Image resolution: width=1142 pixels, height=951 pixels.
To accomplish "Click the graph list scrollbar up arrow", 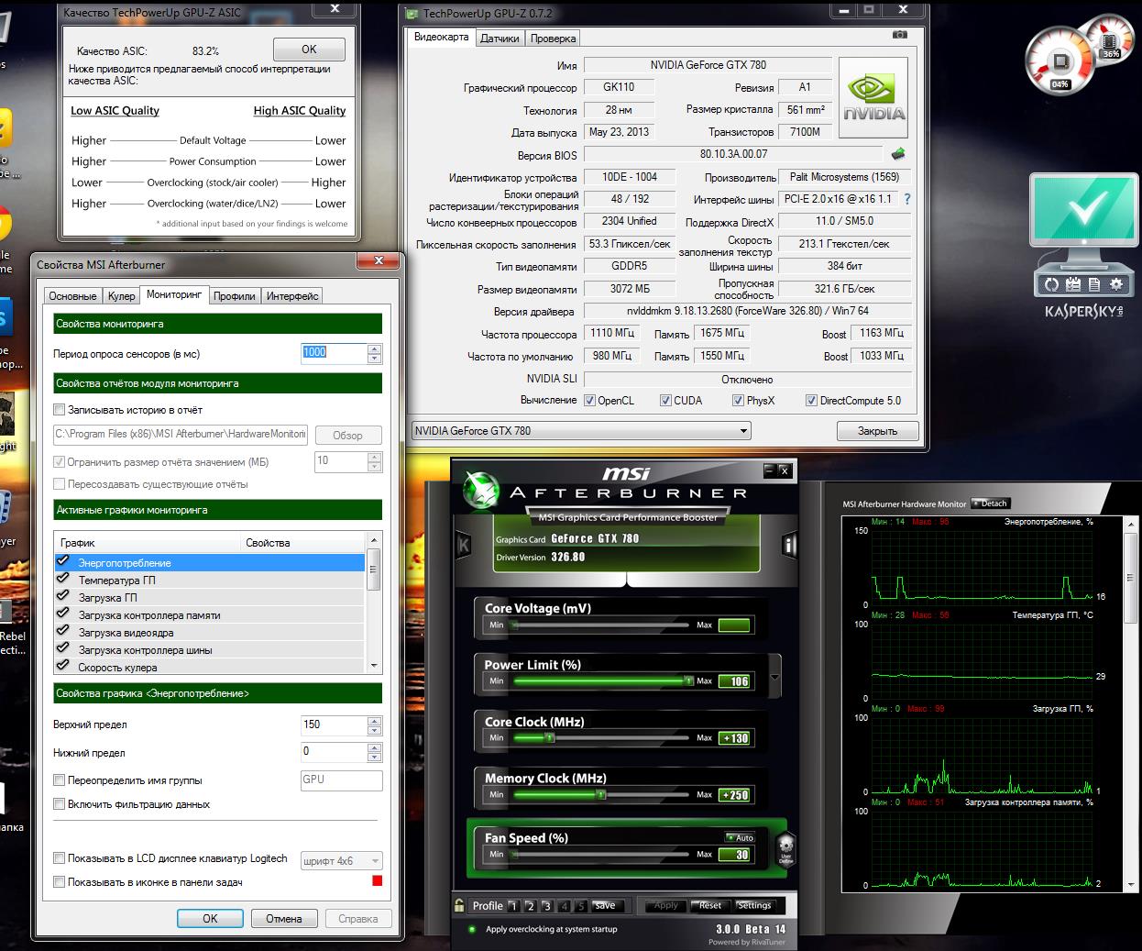I will (x=374, y=538).
